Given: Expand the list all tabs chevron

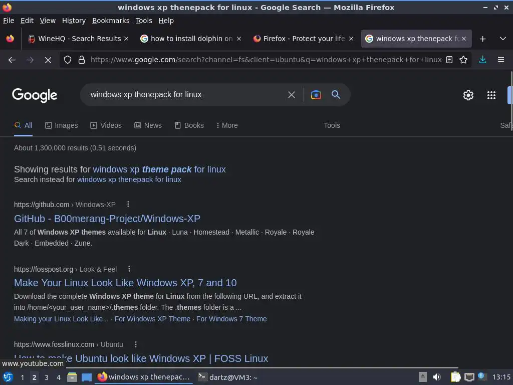Looking at the screenshot, I should 503,39.
